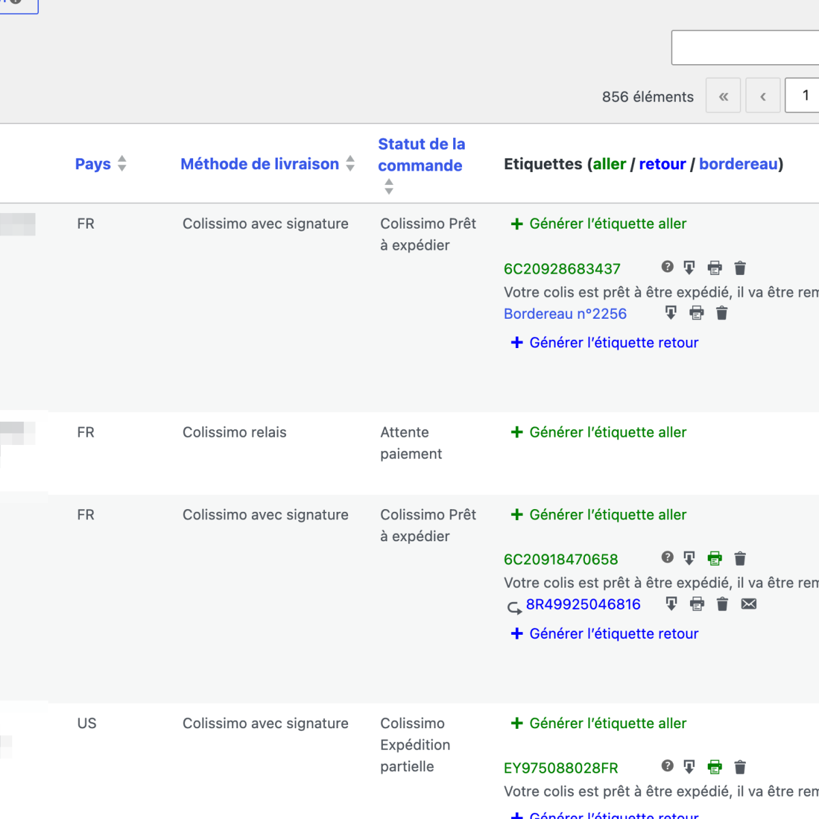The image size is (819, 819).
Task: Select the "US" country cell
Action: (87, 723)
